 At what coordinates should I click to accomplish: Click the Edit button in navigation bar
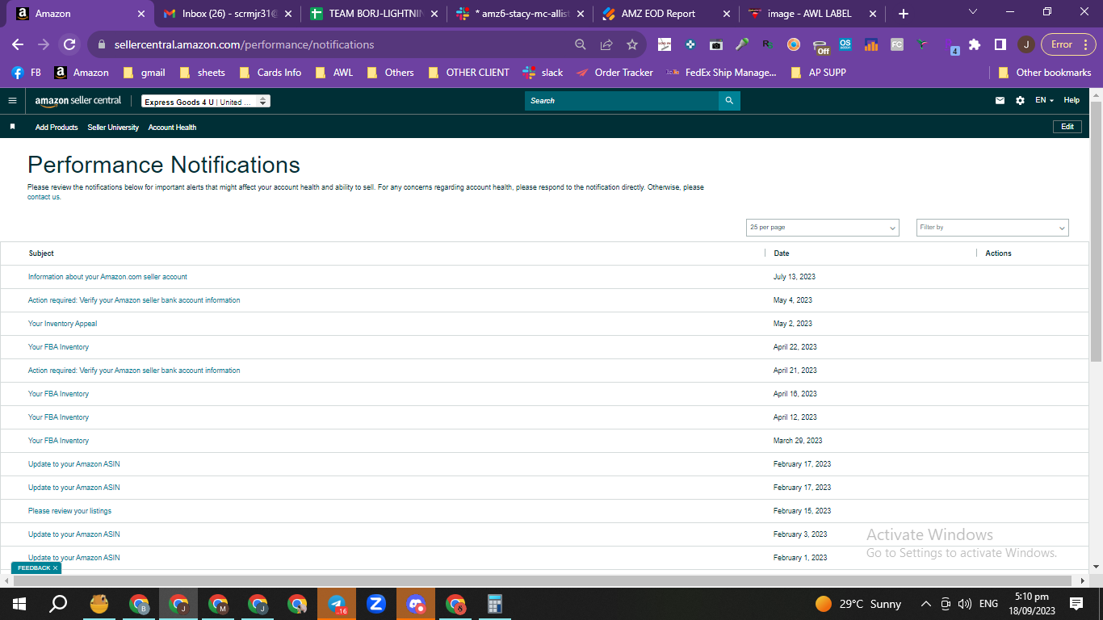click(x=1067, y=127)
